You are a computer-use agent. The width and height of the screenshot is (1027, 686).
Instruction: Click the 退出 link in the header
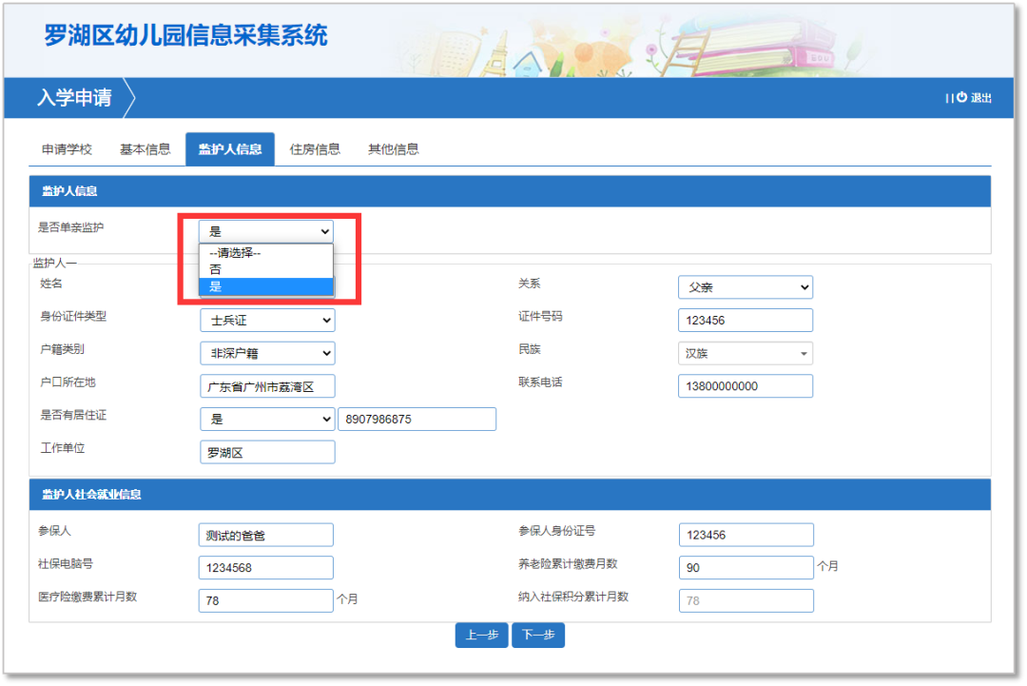[x=980, y=98]
